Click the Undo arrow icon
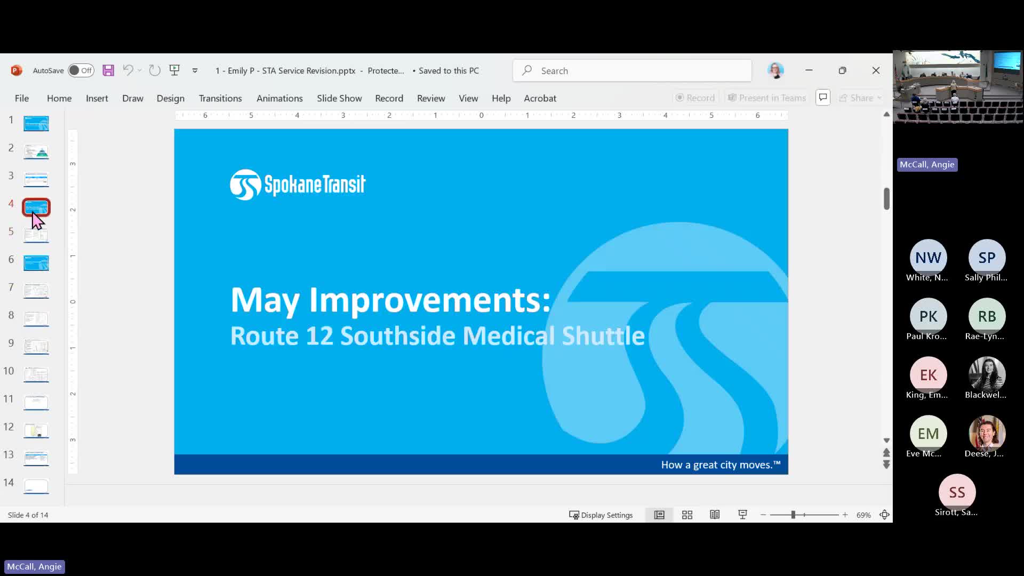This screenshot has width=1024, height=576. click(x=127, y=70)
